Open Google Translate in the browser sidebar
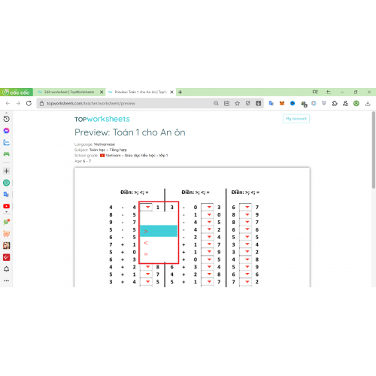The width and height of the screenshot is (376, 376). (x=7, y=194)
